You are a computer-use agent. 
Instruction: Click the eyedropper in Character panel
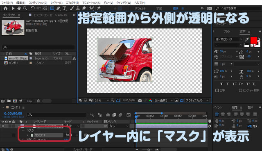tap(246, 39)
